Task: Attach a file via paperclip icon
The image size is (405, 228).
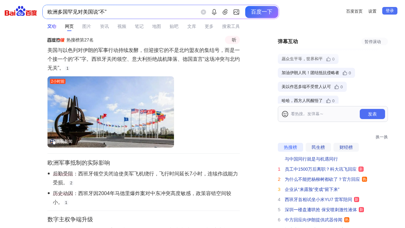Action: coord(225,12)
